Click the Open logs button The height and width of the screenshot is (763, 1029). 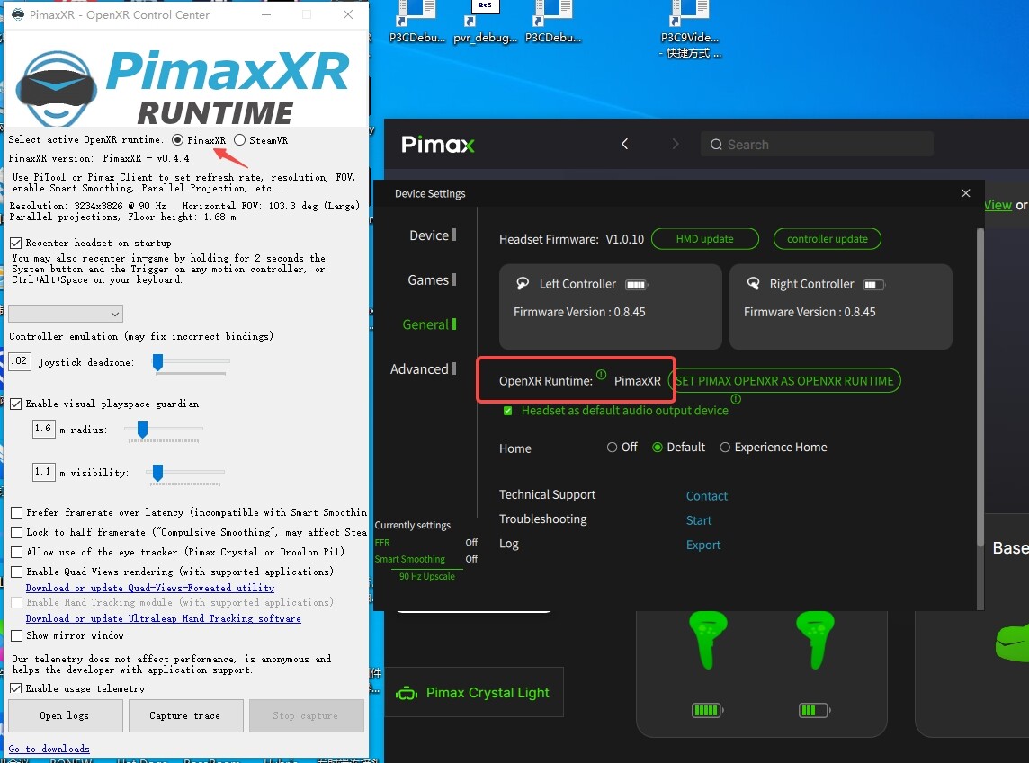tap(65, 715)
